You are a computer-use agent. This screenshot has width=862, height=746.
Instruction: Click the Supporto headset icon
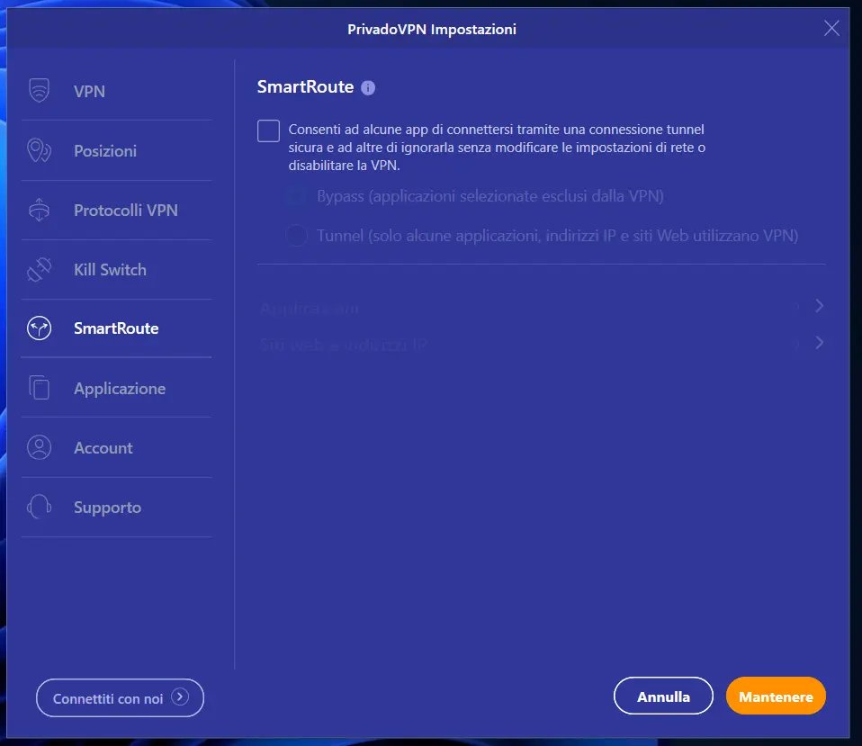[x=39, y=507]
